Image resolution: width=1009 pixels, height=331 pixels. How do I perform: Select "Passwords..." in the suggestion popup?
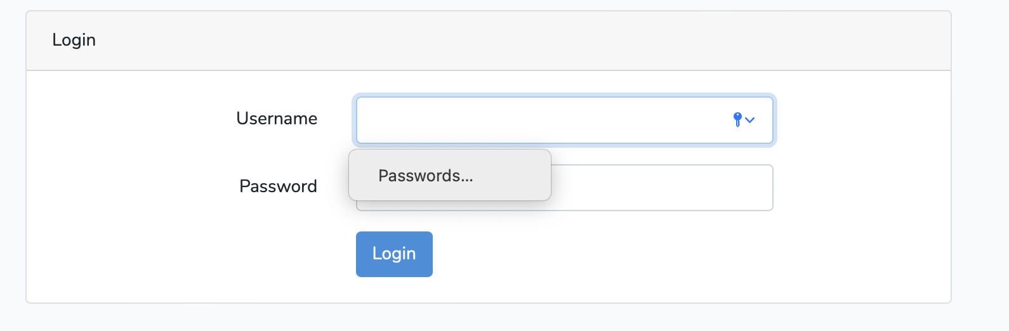pyautogui.click(x=426, y=176)
